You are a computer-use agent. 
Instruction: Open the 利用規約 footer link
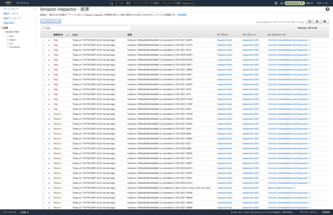click(326, 212)
